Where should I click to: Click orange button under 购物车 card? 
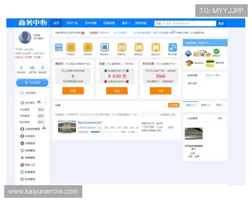click(73, 91)
